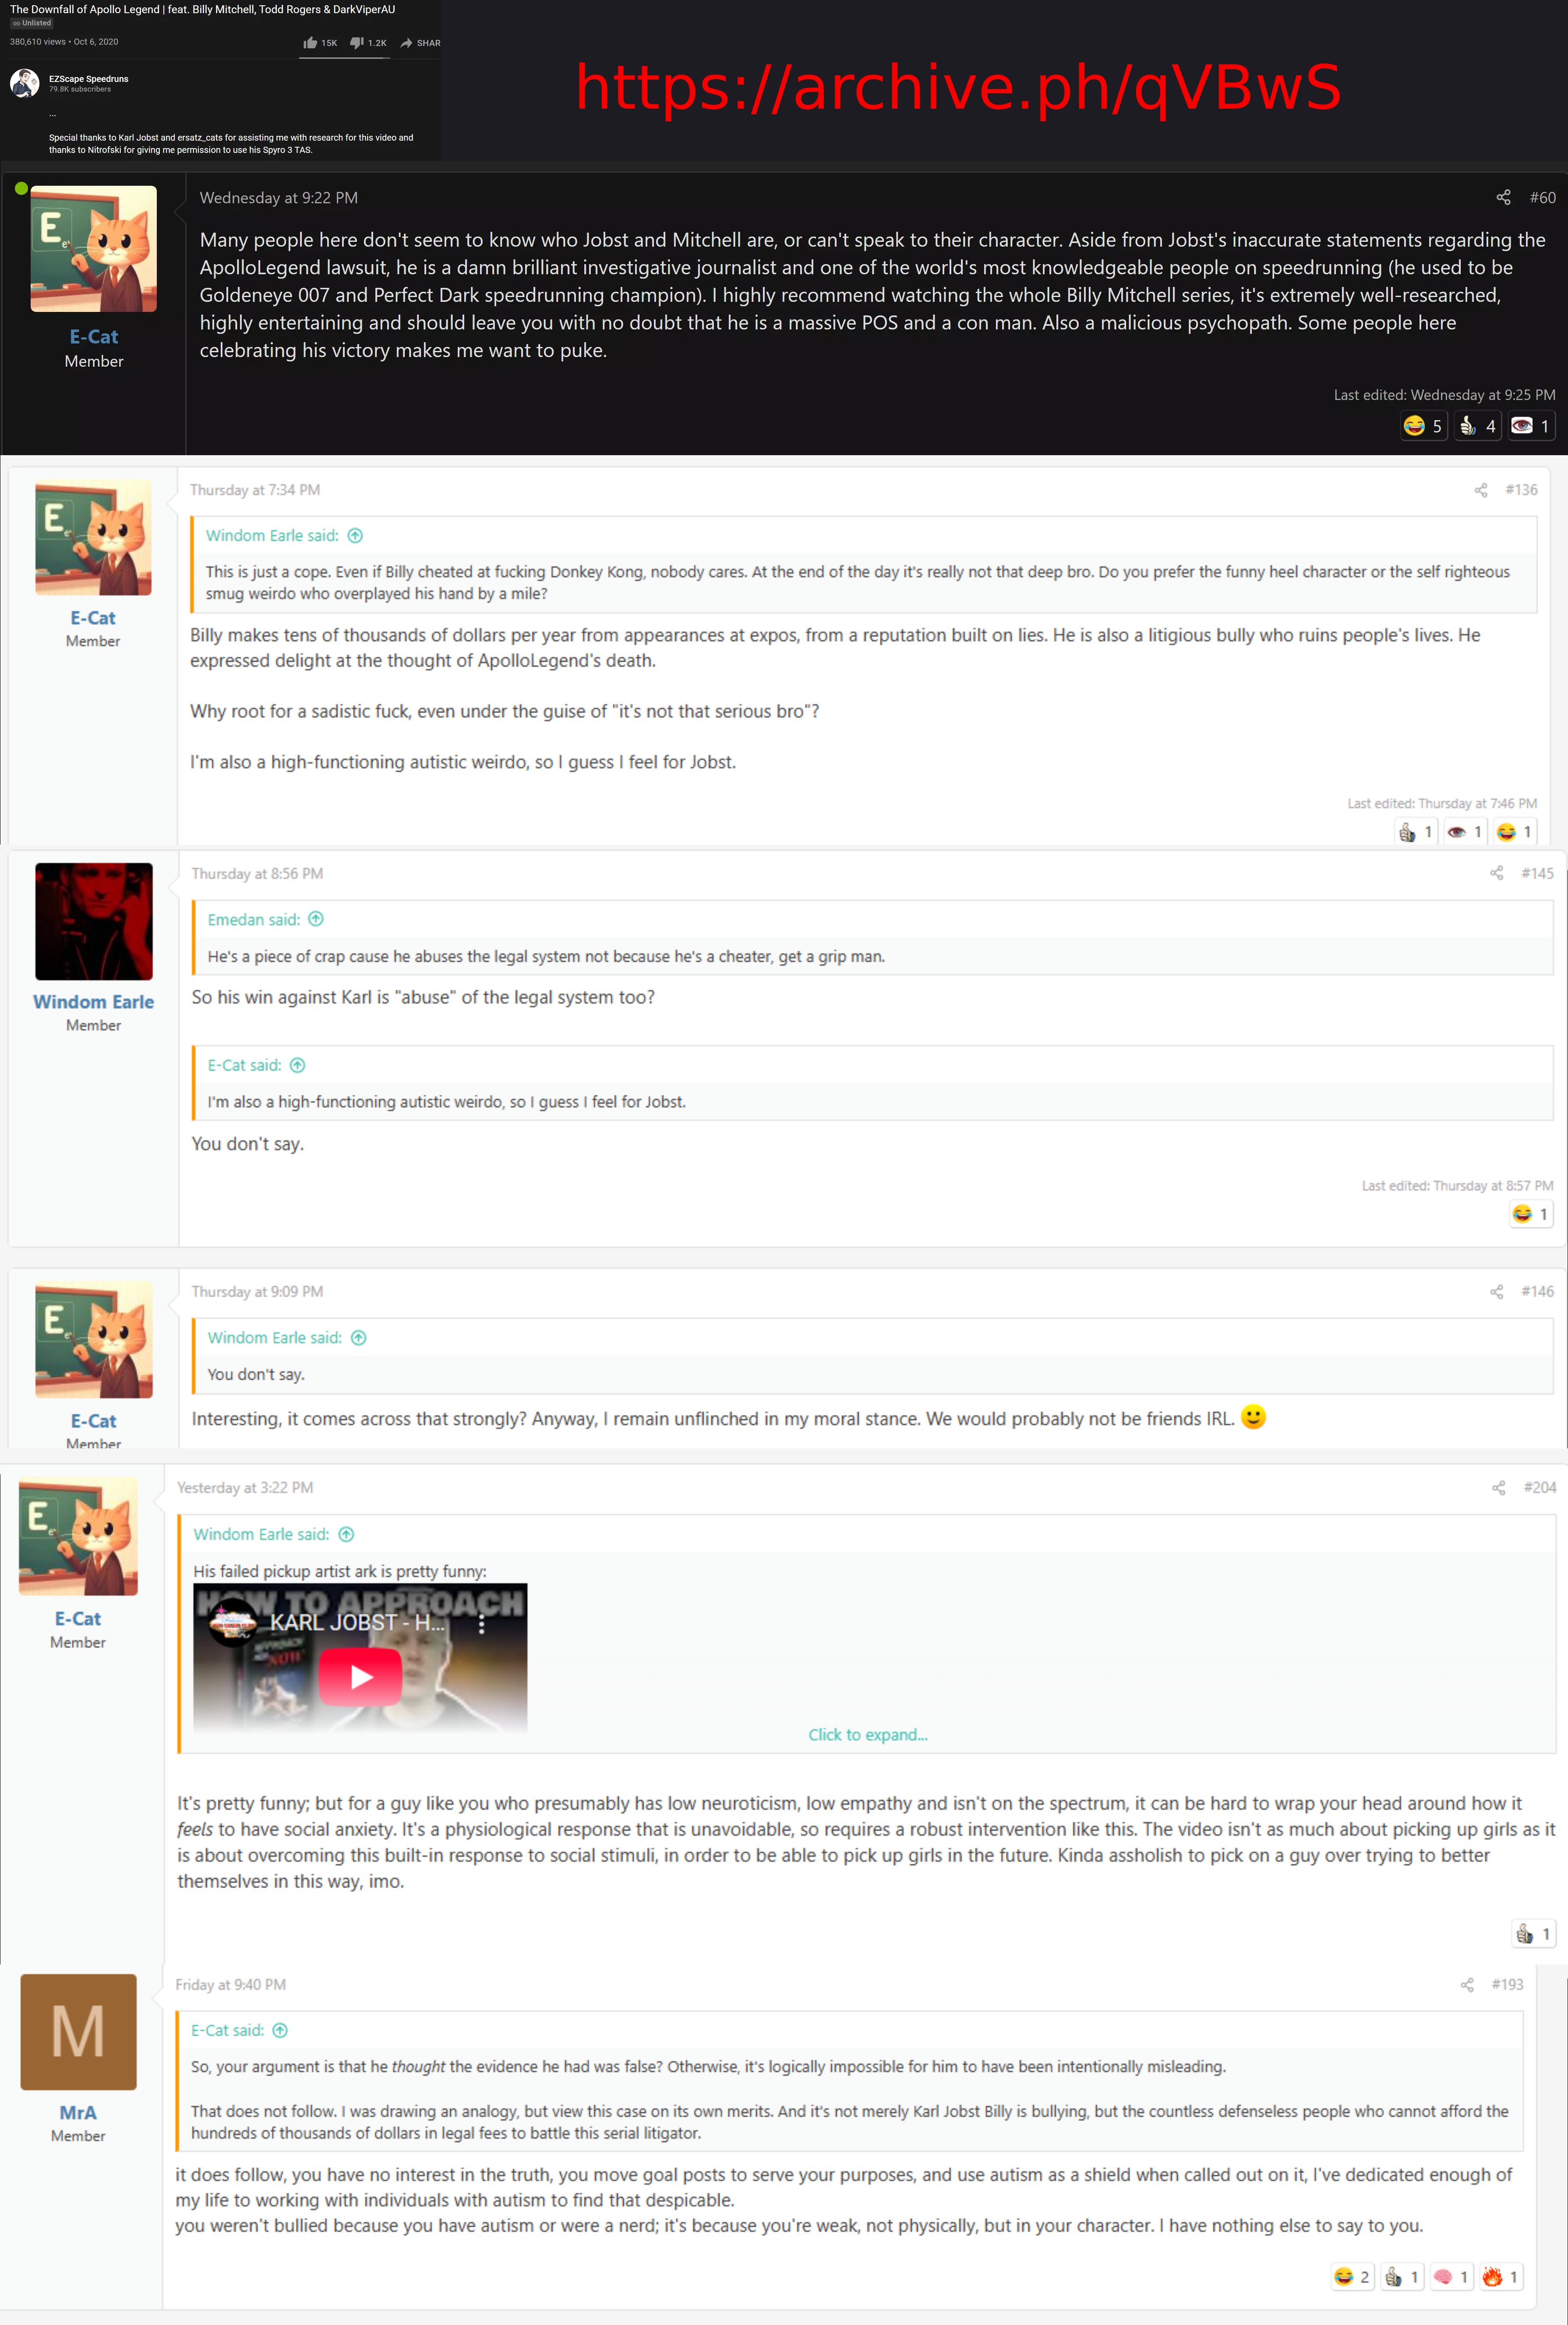Click the YouTube like thumbs-up icon
Viewport: 1568px width, 2325px height.
point(310,43)
